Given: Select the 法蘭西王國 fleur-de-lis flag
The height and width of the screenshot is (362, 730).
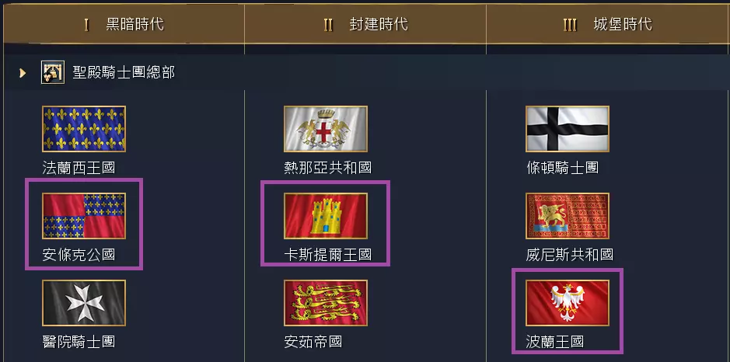Looking at the screenshot, I should click(84, 129).
